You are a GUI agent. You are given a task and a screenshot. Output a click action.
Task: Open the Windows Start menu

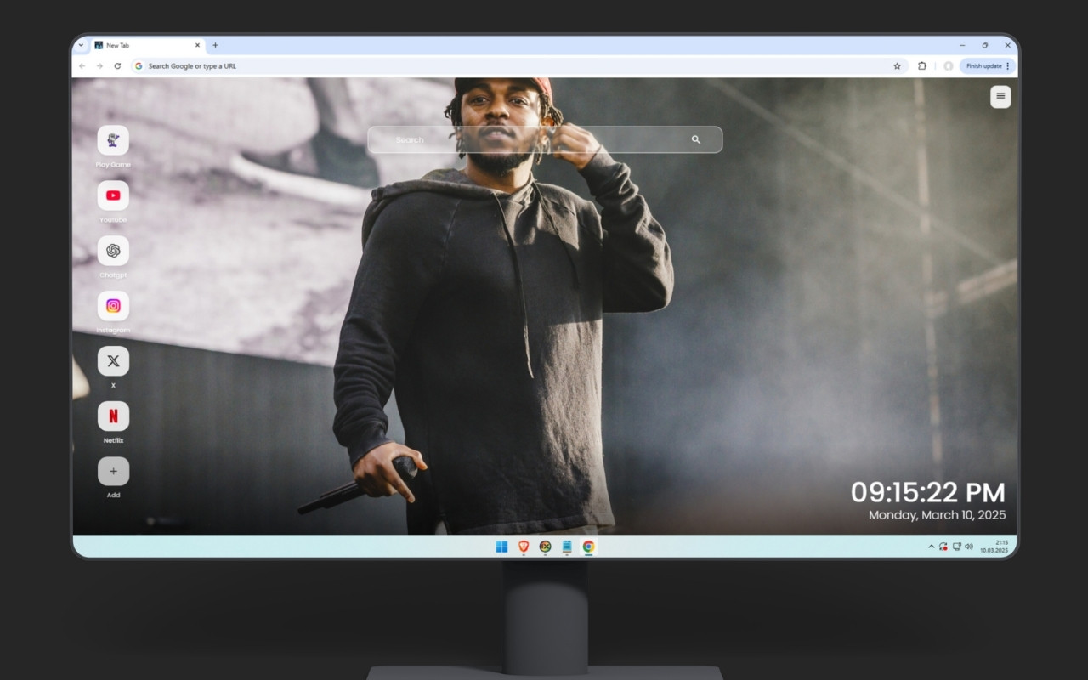coord(501,547)
